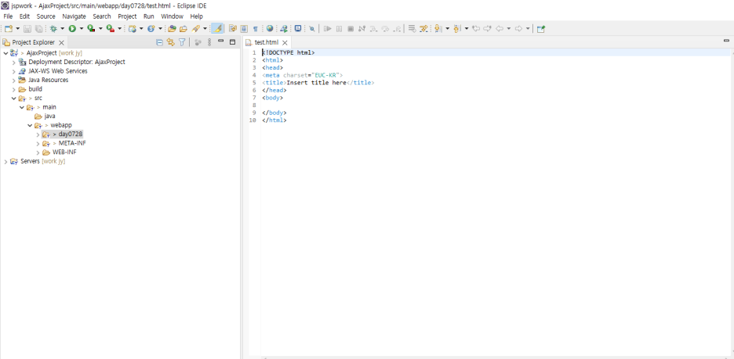Click the Pin Editor icon

tap(540, 28)
